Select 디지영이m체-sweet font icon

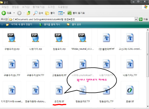[x=12, y=90]
